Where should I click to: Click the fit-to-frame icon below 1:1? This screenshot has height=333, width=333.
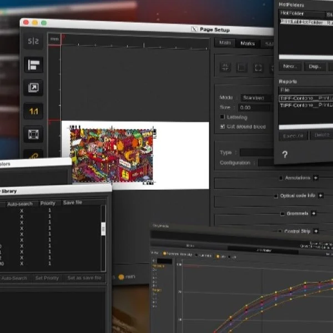33,134
